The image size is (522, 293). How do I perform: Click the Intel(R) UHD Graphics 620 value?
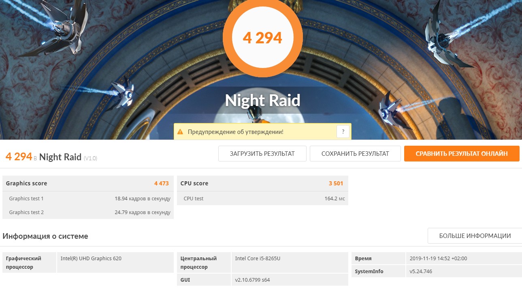pos(91,259)
